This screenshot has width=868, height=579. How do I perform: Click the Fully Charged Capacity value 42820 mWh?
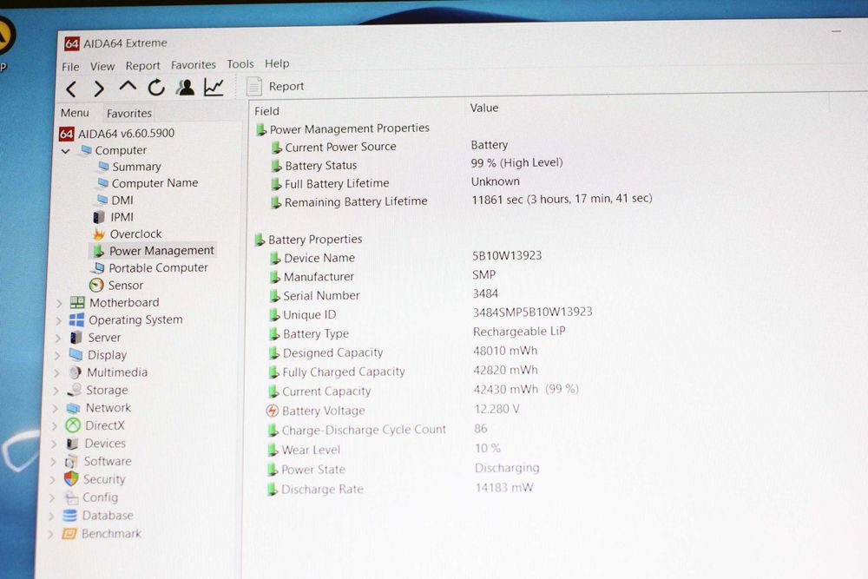pyautogui.click(x=505, y=370)
